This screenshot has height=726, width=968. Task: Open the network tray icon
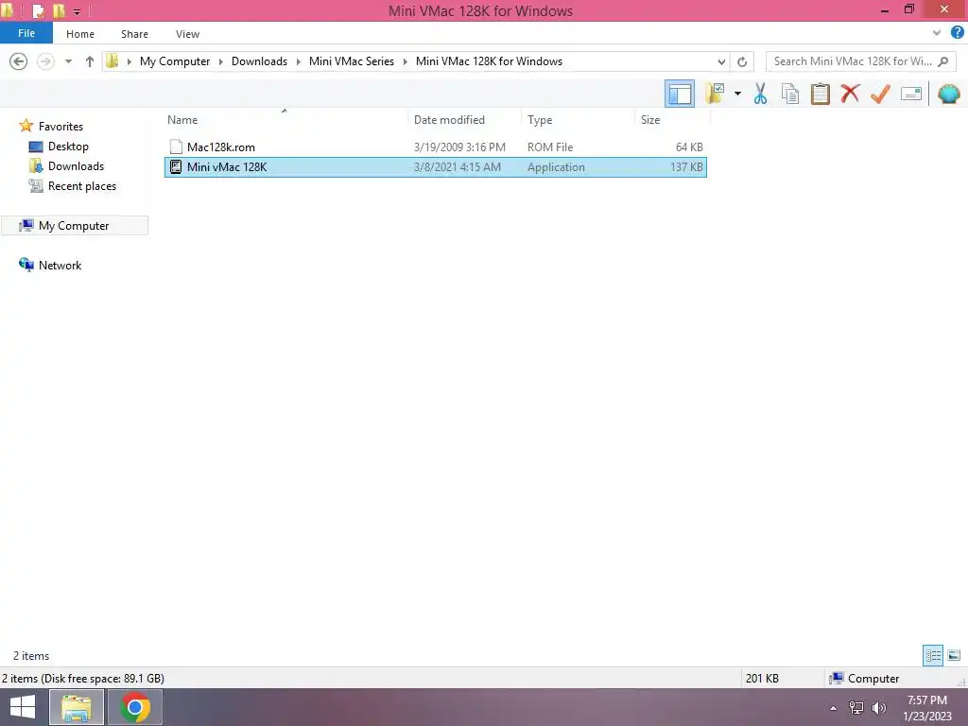(x=856, y=708)
